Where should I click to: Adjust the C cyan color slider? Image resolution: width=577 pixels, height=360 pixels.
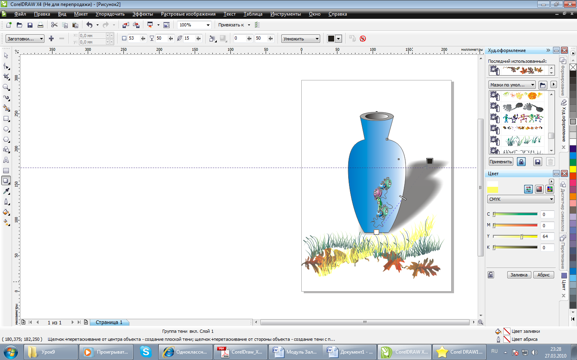tap(494, 214)
